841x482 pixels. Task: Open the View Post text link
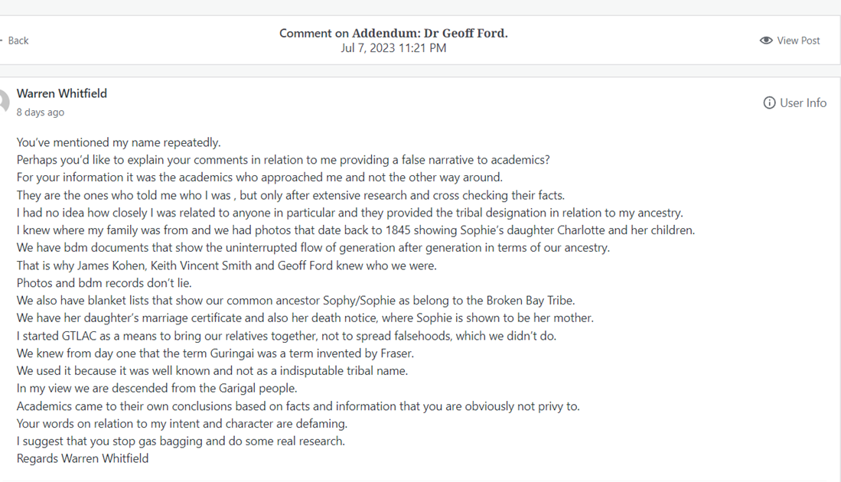click(x=798, y=41)
